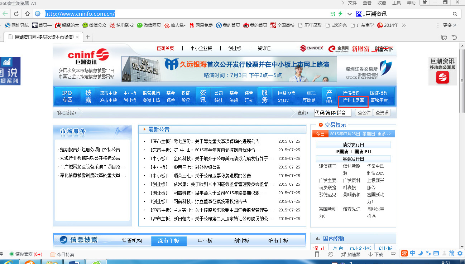Click the phone icon in status bar
The width and height of the screenshot is (465, 264).
click(317, 254)
